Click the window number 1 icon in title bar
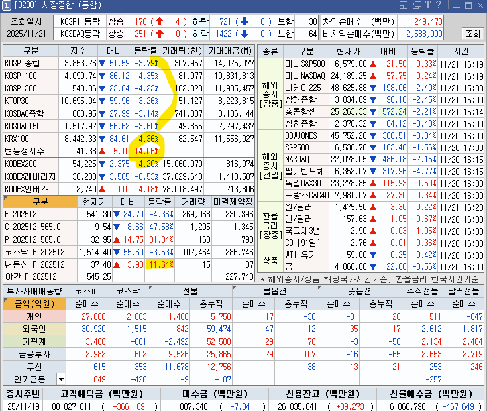The height and width of the screenshot is (411, 487). (6, 5)
